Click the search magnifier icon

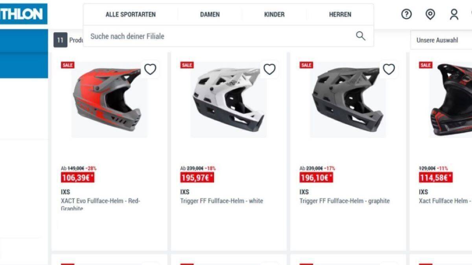pyautogui.click(x=360, y=36)
